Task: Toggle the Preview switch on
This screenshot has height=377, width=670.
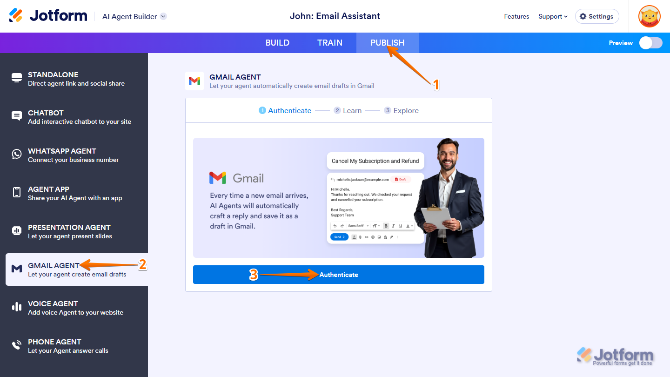Action: pyautogui.click(x=650, y=43)
